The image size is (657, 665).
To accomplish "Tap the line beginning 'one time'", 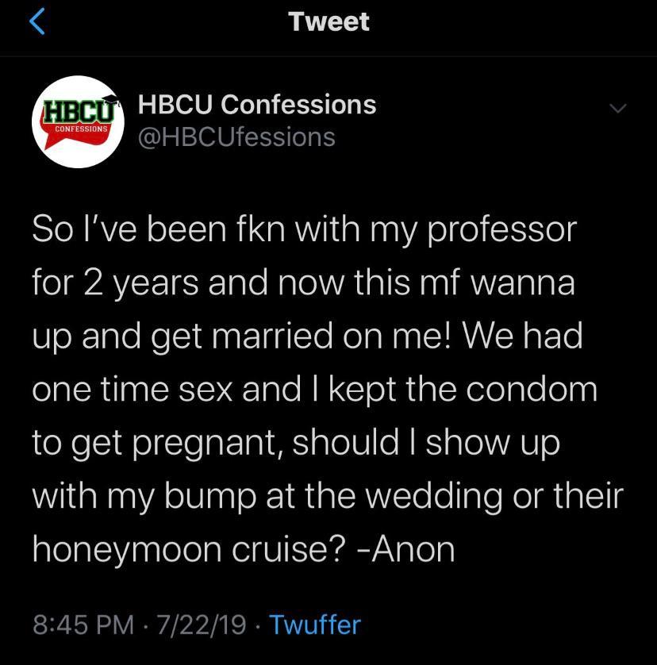I will pyautogui.click(x=313, y=389).
